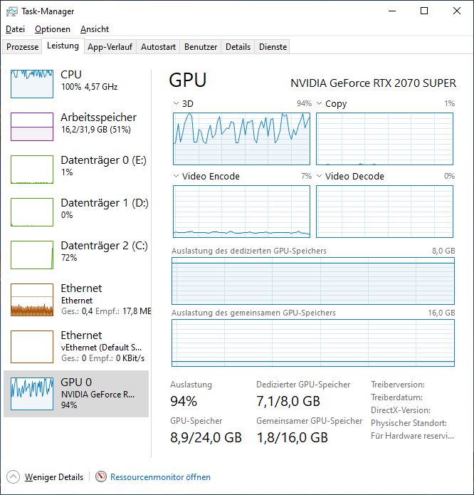Click the Treiberdatum label

pos(396,397)
